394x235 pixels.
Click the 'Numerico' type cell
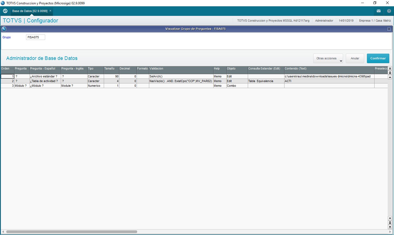96,86
